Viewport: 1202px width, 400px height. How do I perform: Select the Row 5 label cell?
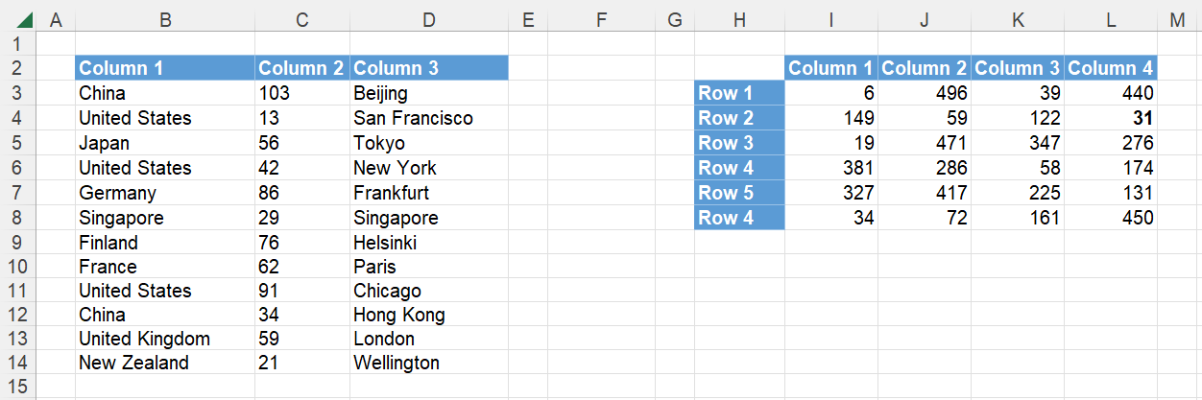click(739, 193)
